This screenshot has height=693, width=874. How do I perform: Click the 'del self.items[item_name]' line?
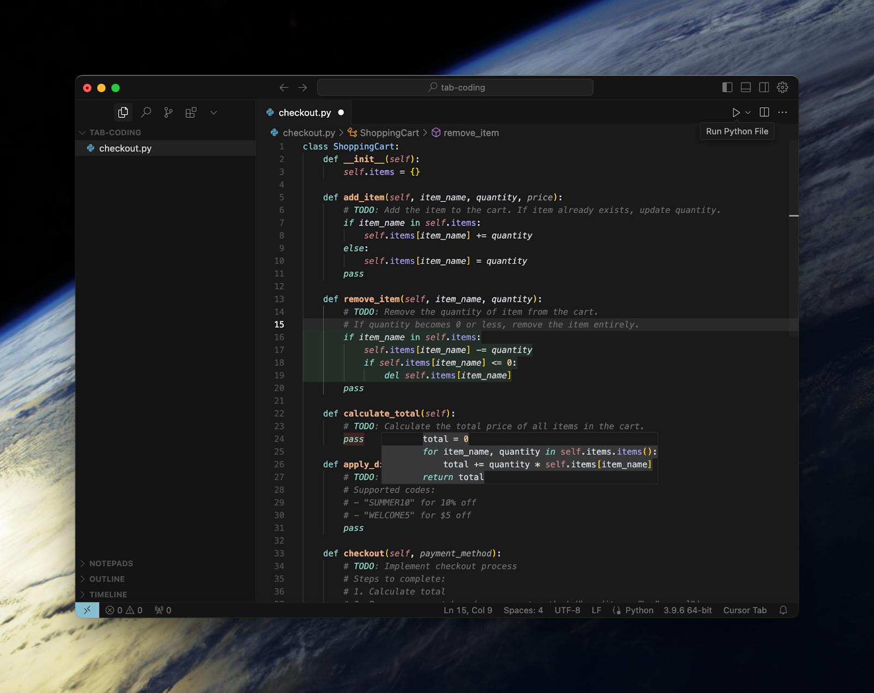448,376
